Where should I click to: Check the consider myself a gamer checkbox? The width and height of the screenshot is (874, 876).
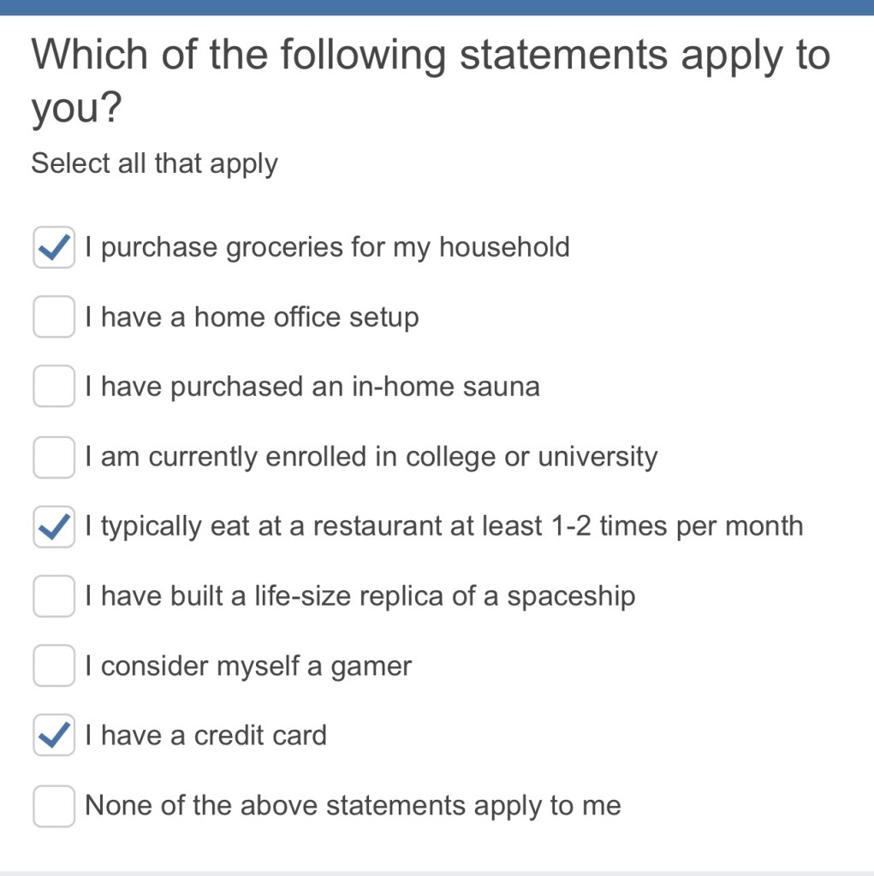[x=54, y=666]
